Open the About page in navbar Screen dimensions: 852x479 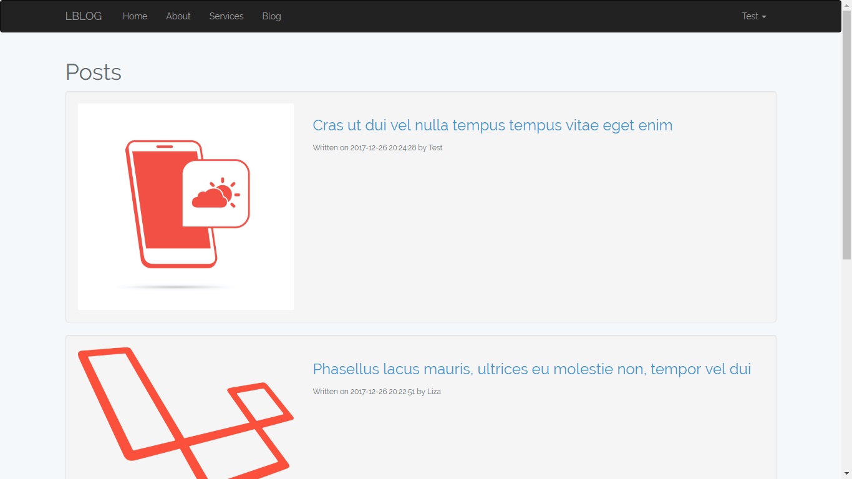pos(178,16)
